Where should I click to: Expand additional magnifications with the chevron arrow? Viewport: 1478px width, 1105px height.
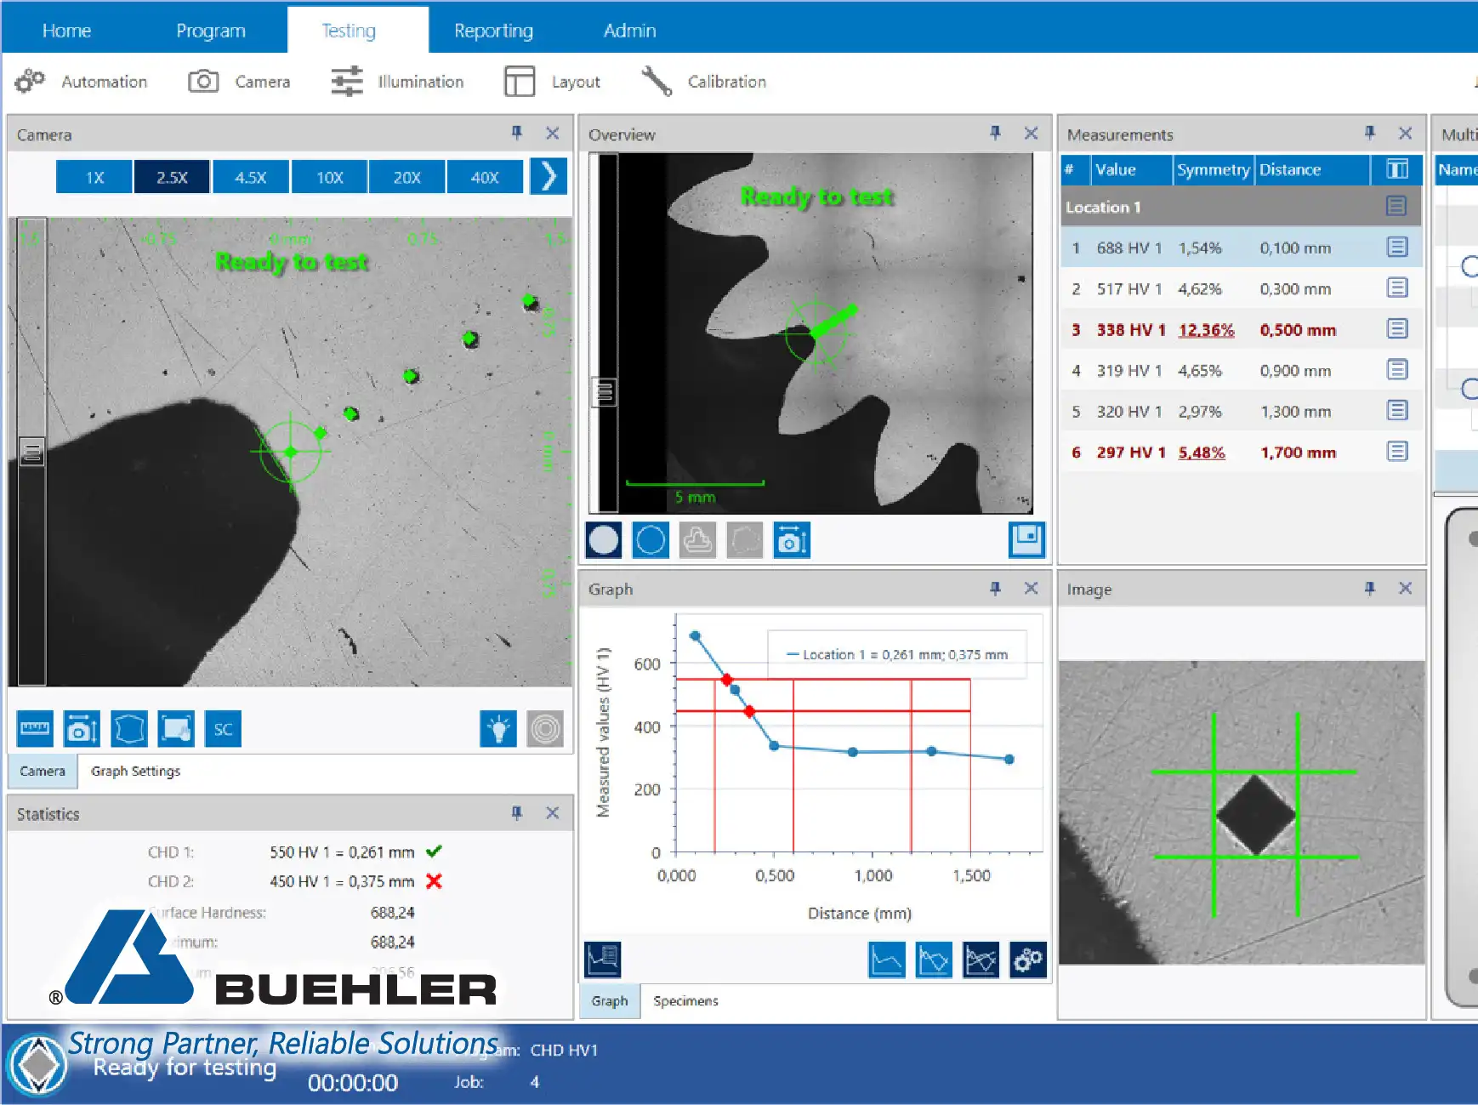(x=549, y=176)
